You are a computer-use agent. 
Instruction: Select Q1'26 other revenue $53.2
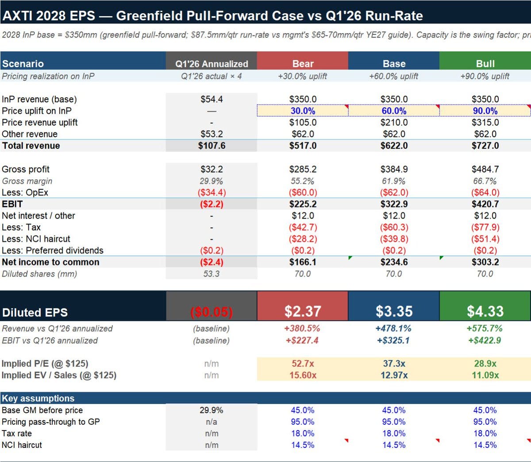pos(212,134)
